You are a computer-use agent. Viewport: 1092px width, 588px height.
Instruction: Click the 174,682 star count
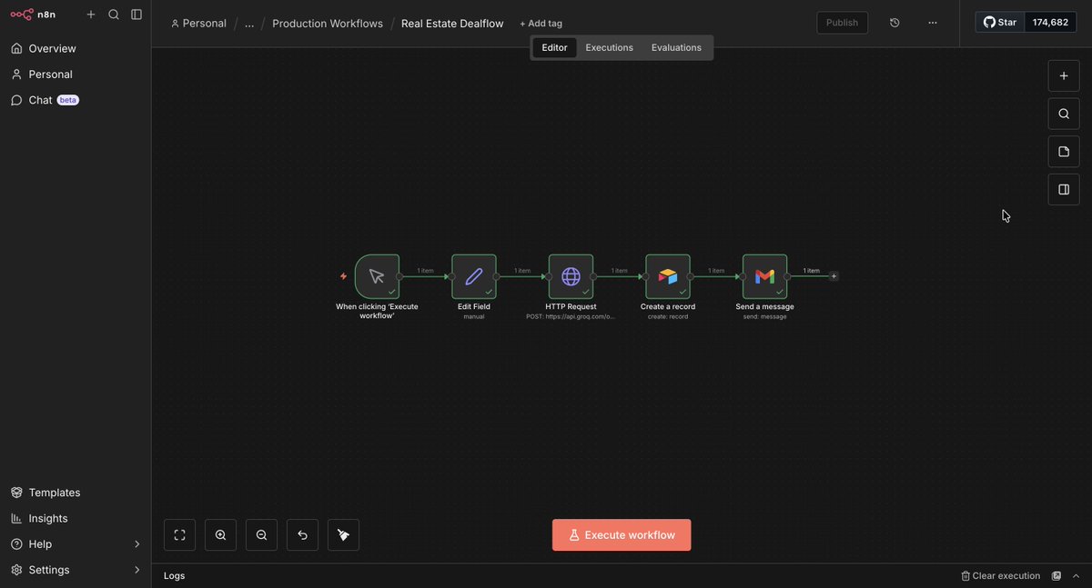click(x=1050, y=22)
